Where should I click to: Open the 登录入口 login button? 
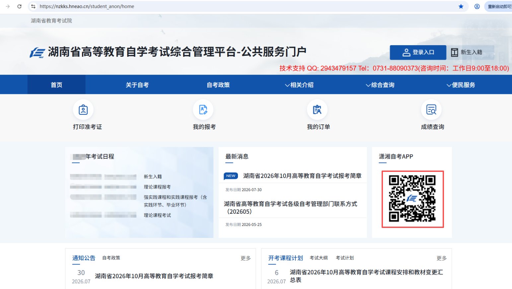[x=418, y=52]
